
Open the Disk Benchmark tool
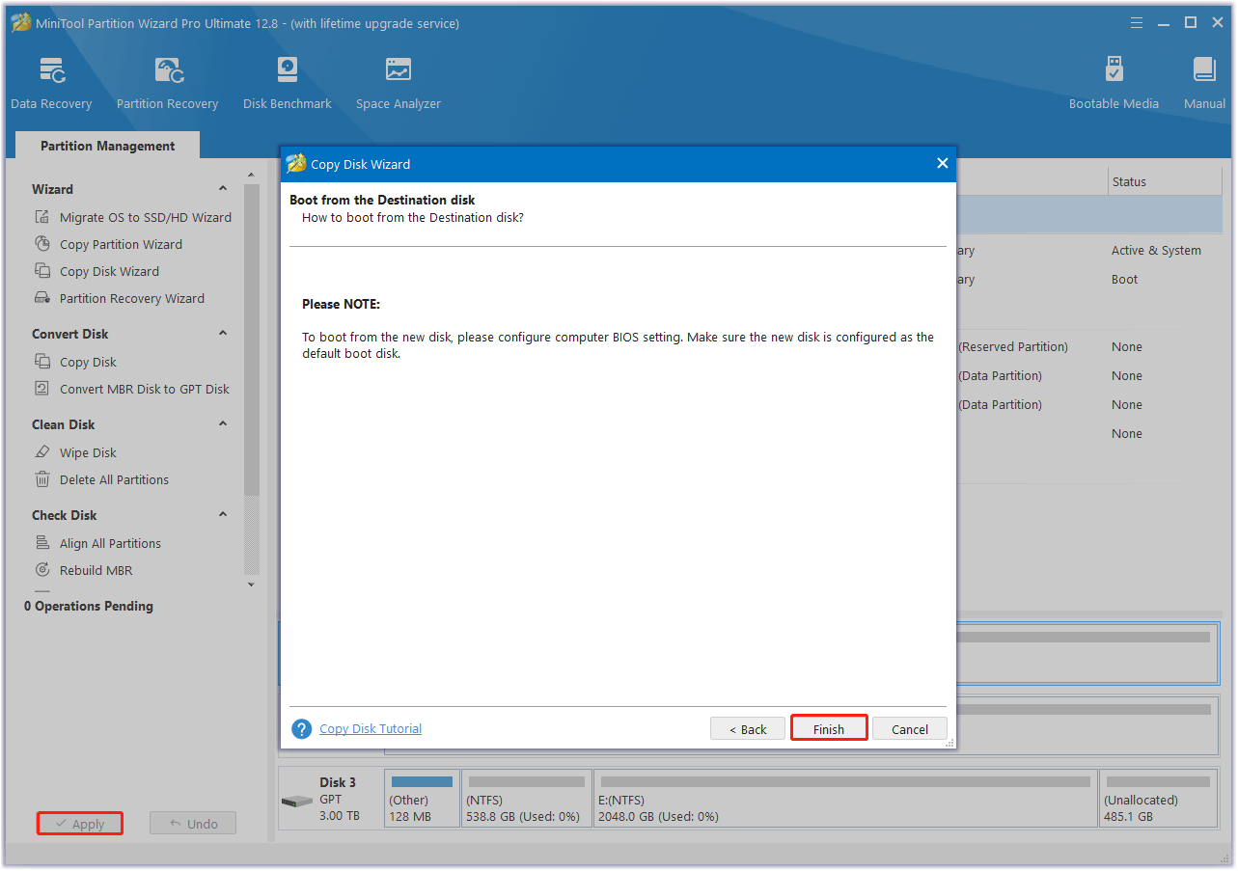tap(287, 84)
